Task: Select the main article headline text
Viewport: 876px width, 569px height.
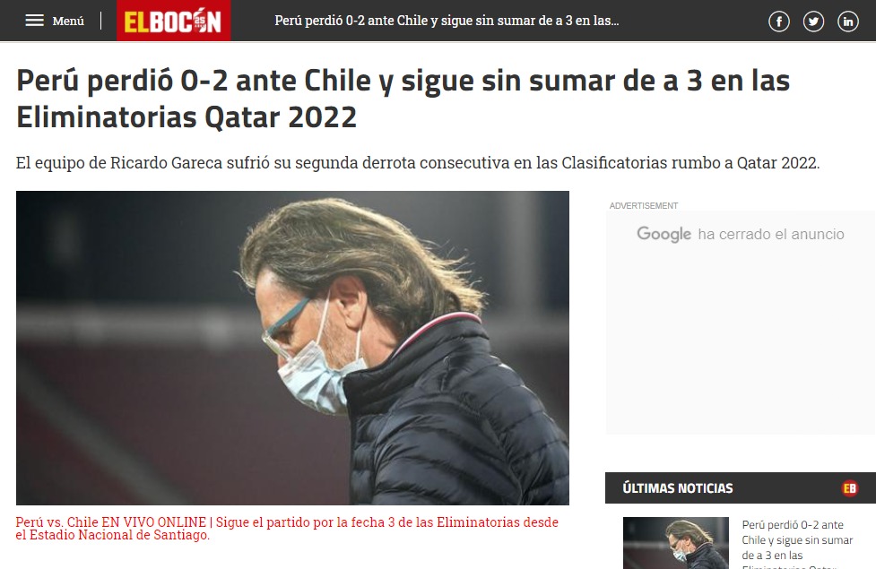Action: point(403,99)
